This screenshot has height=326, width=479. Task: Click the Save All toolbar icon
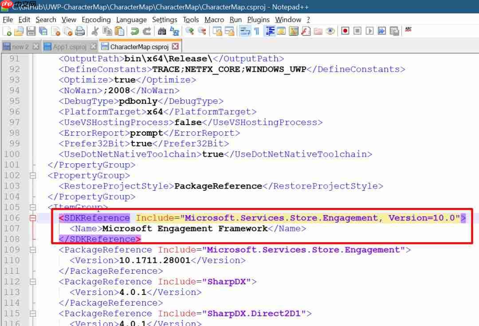coord(43,31)
